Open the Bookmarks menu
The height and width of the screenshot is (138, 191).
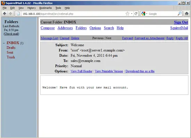click(x=45, y=8)
